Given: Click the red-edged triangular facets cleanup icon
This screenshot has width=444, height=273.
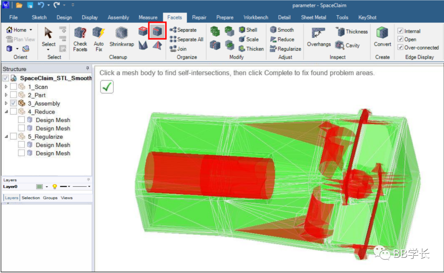Looking at the screenshot, I should (157, 45).
